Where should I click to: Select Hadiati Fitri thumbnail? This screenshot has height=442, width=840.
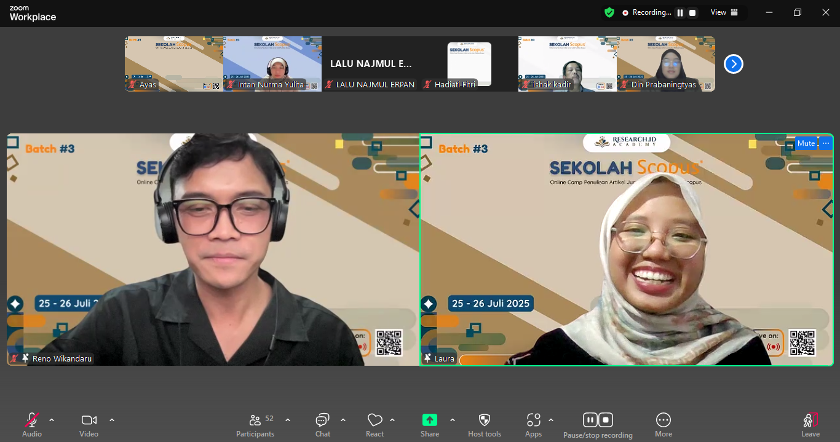pyautogui.click(x=469, y=64)
